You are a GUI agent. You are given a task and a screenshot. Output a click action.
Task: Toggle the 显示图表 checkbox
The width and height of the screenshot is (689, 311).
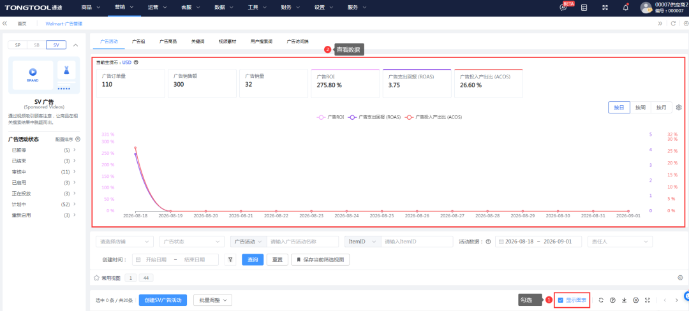pos(561,300)
